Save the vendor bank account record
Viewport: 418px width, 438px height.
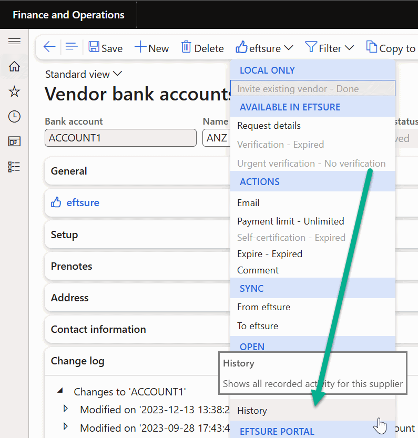pyautogui.click(x=105, y=47)
